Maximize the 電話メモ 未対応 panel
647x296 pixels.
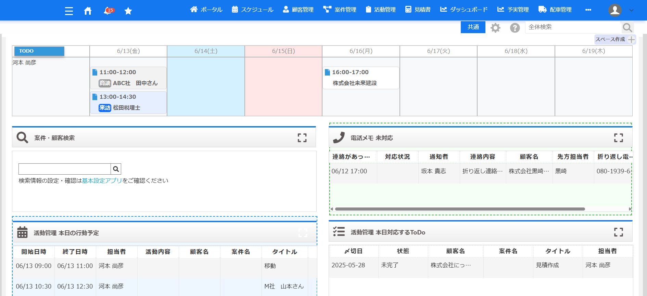pos(618,138)
